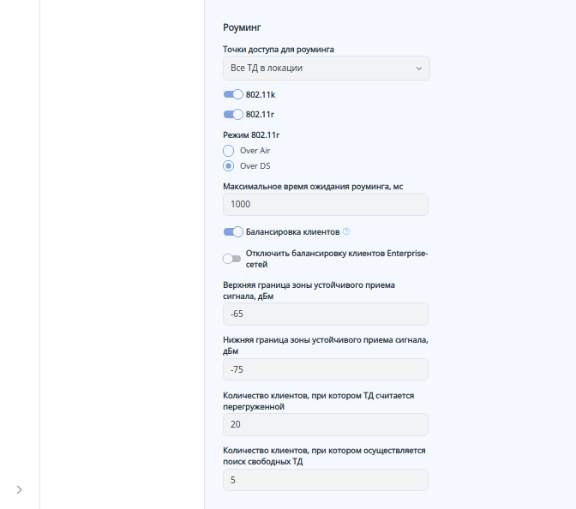This screenshot has height=509, width=576.
Task: Click the info icon beside Балансировка клиентов
Action: (x=346, y=231)
